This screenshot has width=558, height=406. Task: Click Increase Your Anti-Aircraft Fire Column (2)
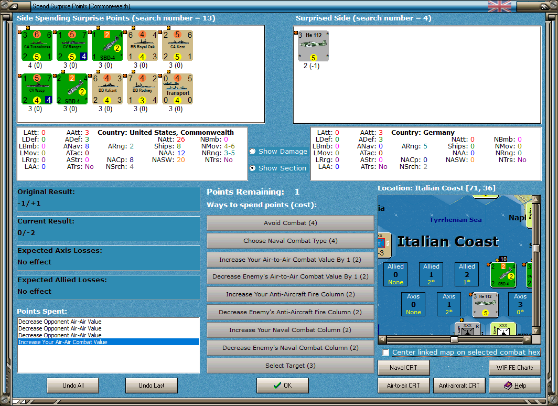tap(291, 294)
